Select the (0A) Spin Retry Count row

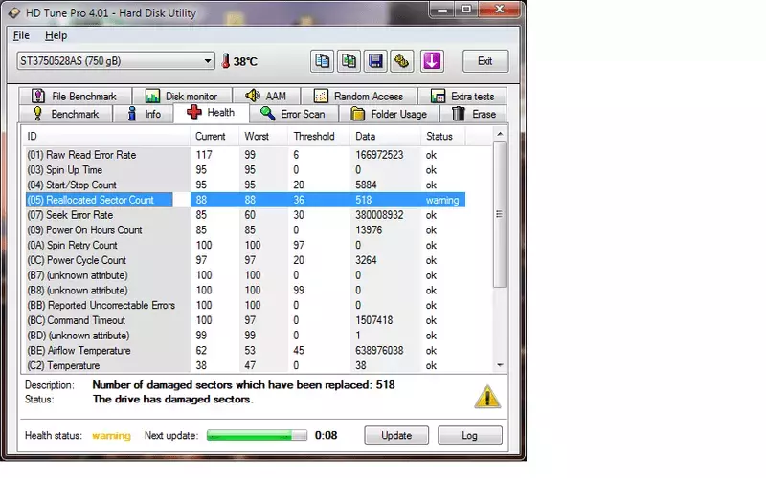244,245
